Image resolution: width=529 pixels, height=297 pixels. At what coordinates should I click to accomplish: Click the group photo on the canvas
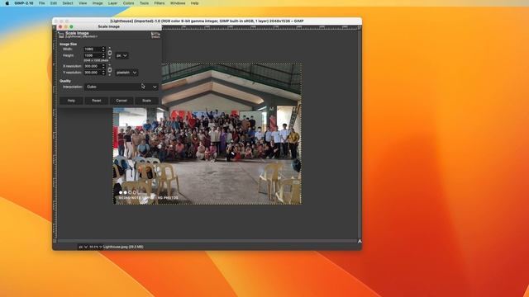coord(207,134)
